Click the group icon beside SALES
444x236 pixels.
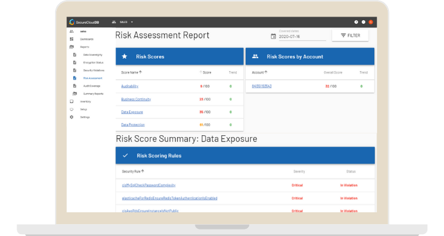(114, 22)
